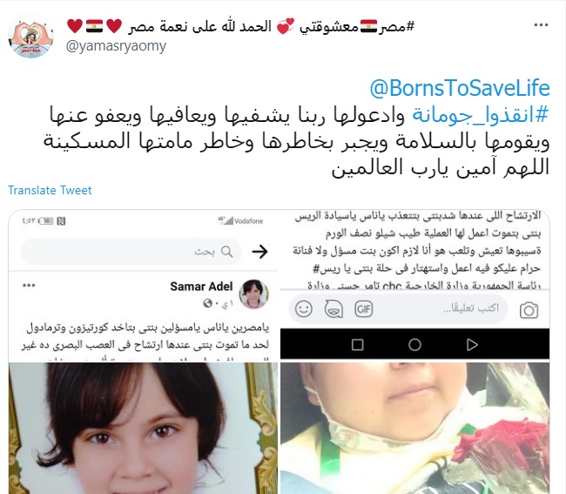Tap the camera icon beside comment box

coord(529,310)
